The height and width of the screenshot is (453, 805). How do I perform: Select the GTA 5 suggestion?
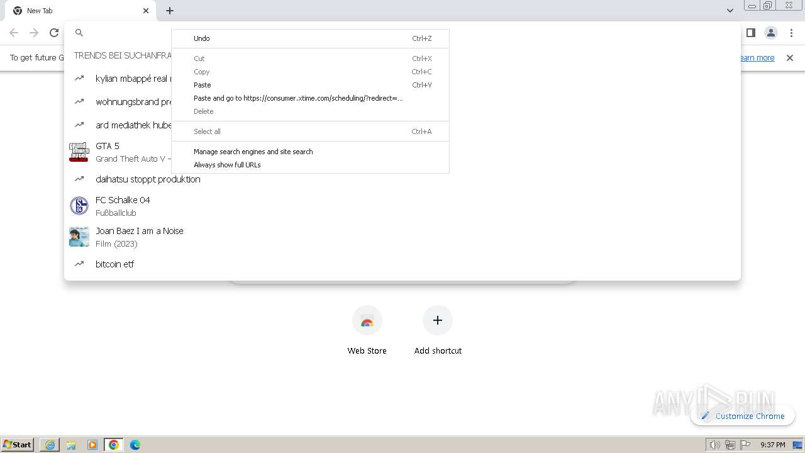118,152
